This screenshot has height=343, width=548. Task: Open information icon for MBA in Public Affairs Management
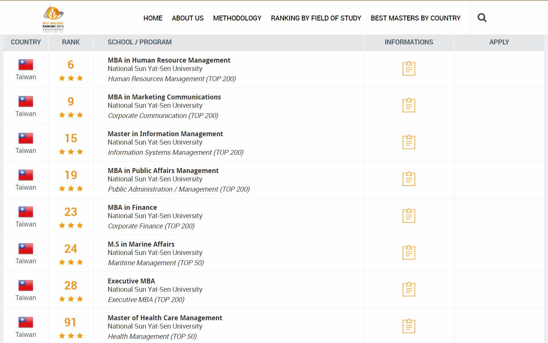[409, 179]
